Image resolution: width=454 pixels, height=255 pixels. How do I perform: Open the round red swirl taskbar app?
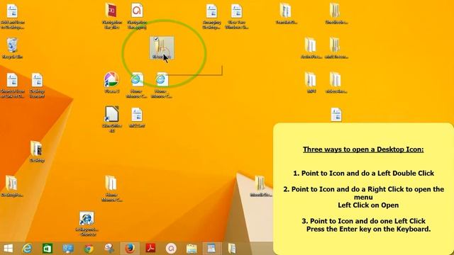171,249
